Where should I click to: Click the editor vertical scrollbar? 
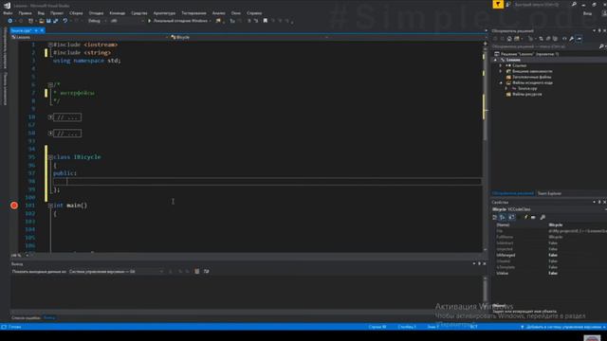pyautogui.click(x=485, y=147)
